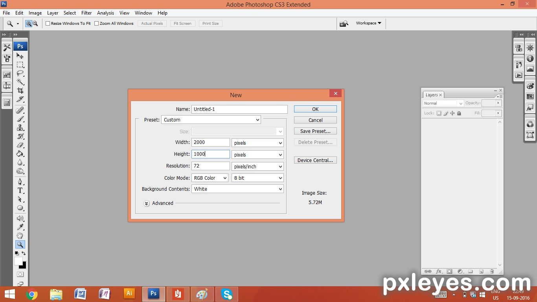Toggle Zoom All Windows checkbox
Image resolution: width=537 pixels, height=302 pixels.
(97, 24)
